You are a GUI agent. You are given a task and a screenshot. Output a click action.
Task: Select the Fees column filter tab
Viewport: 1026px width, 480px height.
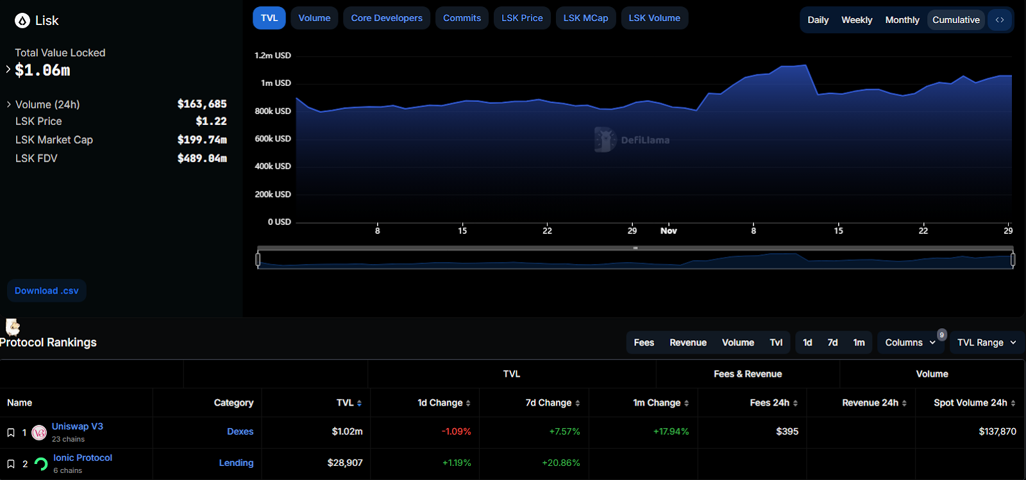tap(644, 343)
